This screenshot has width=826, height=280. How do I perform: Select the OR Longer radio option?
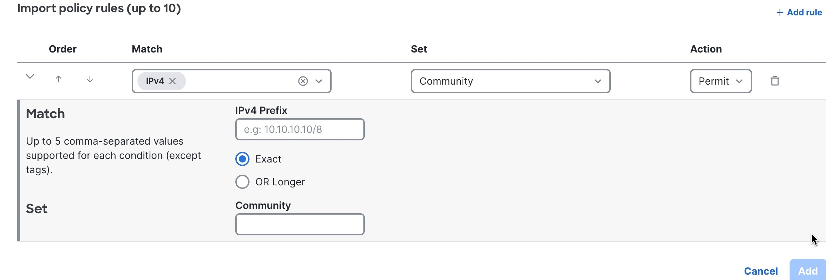(x=242, y=182)
